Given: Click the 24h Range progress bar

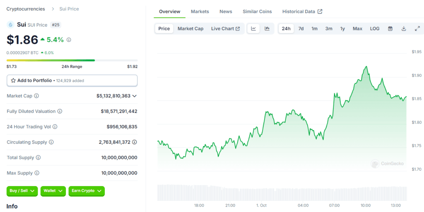Looking at the screenshot, I should pyautogui.click(x=72, y=60).
